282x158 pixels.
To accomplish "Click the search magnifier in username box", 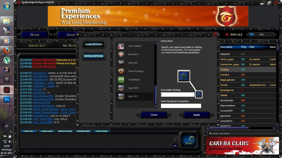I will coord(210,134).
